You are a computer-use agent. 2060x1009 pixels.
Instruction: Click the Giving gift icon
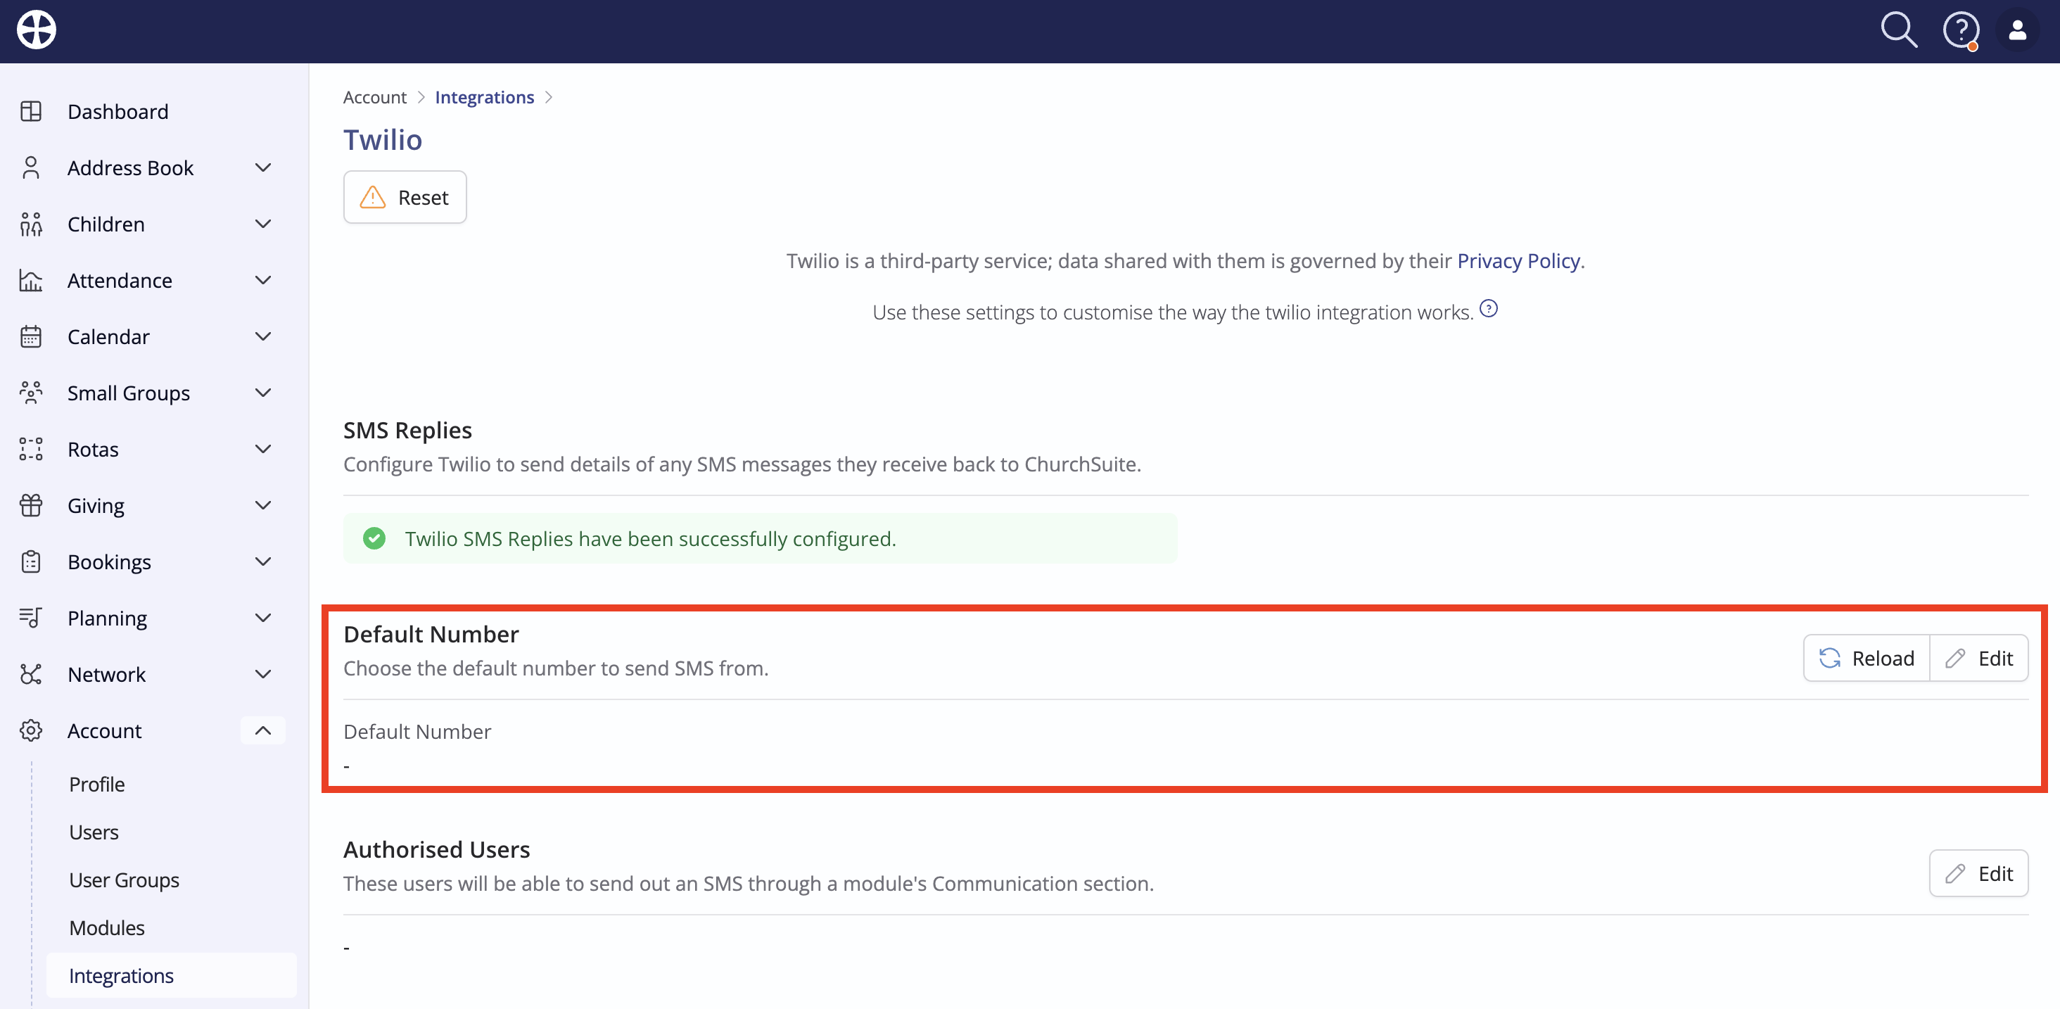(31, 505)
